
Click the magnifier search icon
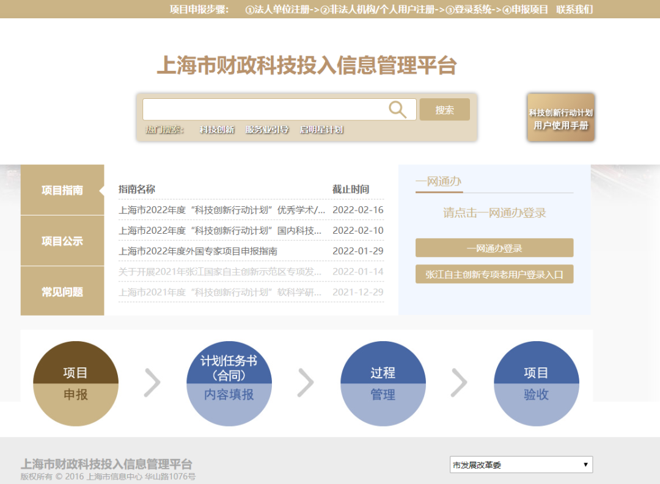click(397, 110)
